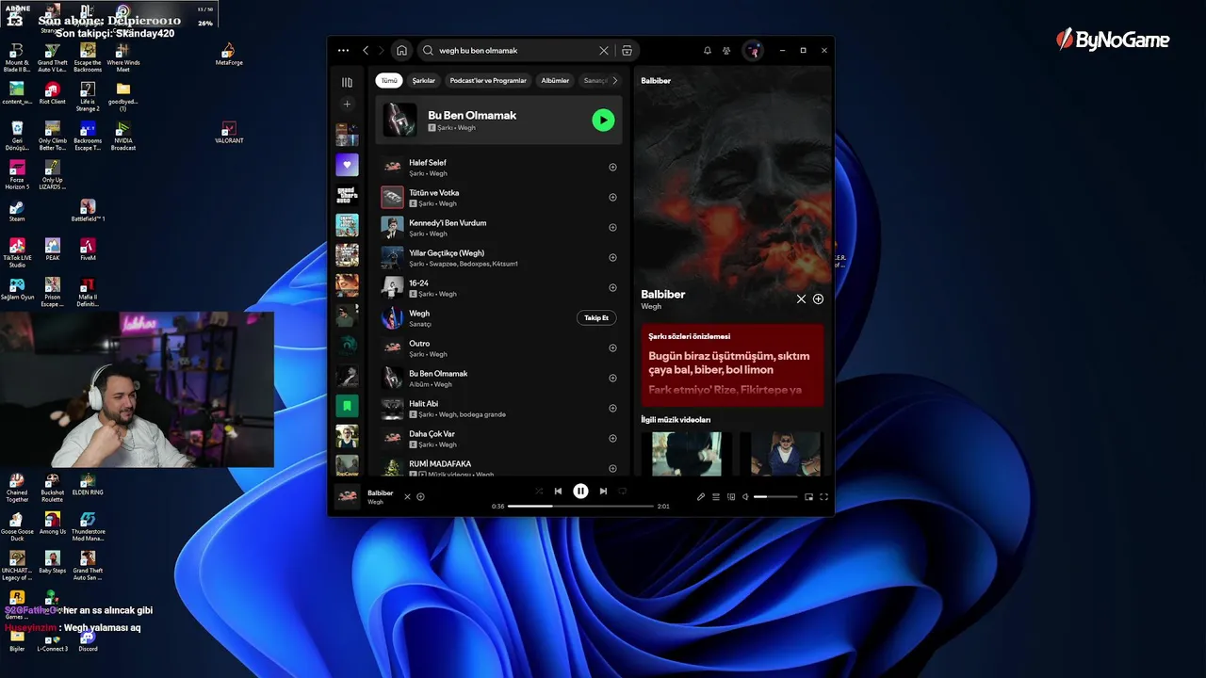The width and height of the screenshot is (1206, 678).
Task: Go back in Spotify navigation
Action: click(x=366, y=51)
